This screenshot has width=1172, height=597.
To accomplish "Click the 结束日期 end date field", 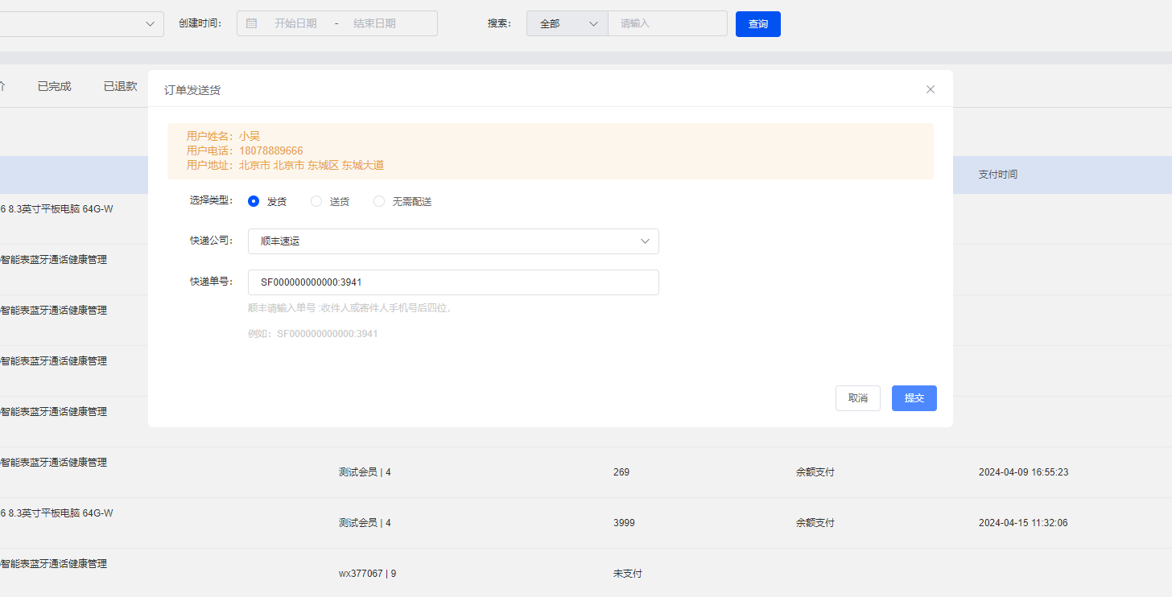I will [374, 24].
